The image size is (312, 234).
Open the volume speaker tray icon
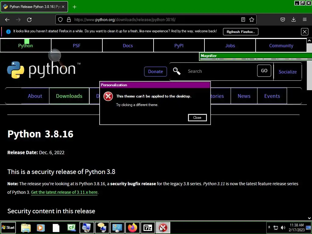click(x=283, y=227)
